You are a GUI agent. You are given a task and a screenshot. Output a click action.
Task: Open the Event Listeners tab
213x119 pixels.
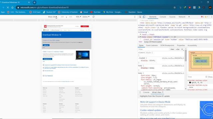point(152,46)
